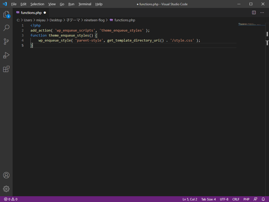Open the editor More Actions ellipsis
Screen dimensions: 269x202
[262, 13]
